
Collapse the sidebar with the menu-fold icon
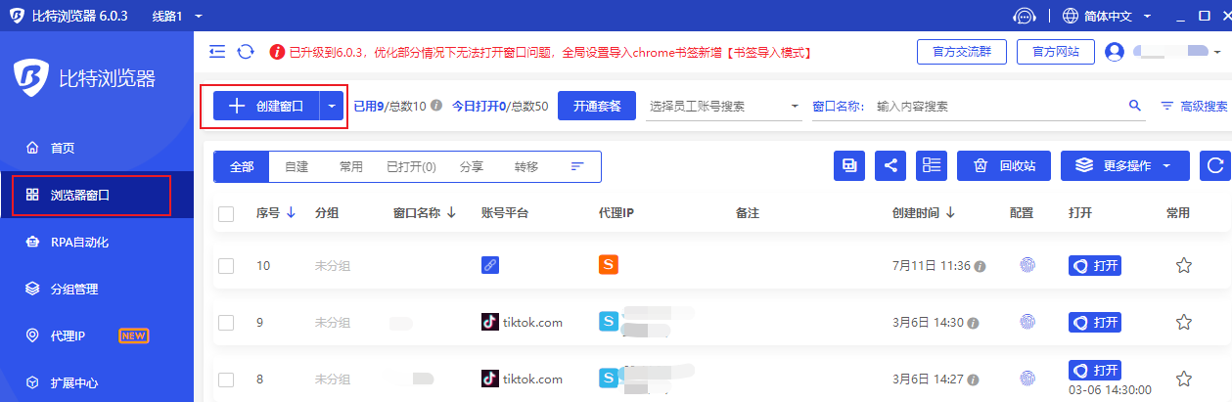pos(217,51)
